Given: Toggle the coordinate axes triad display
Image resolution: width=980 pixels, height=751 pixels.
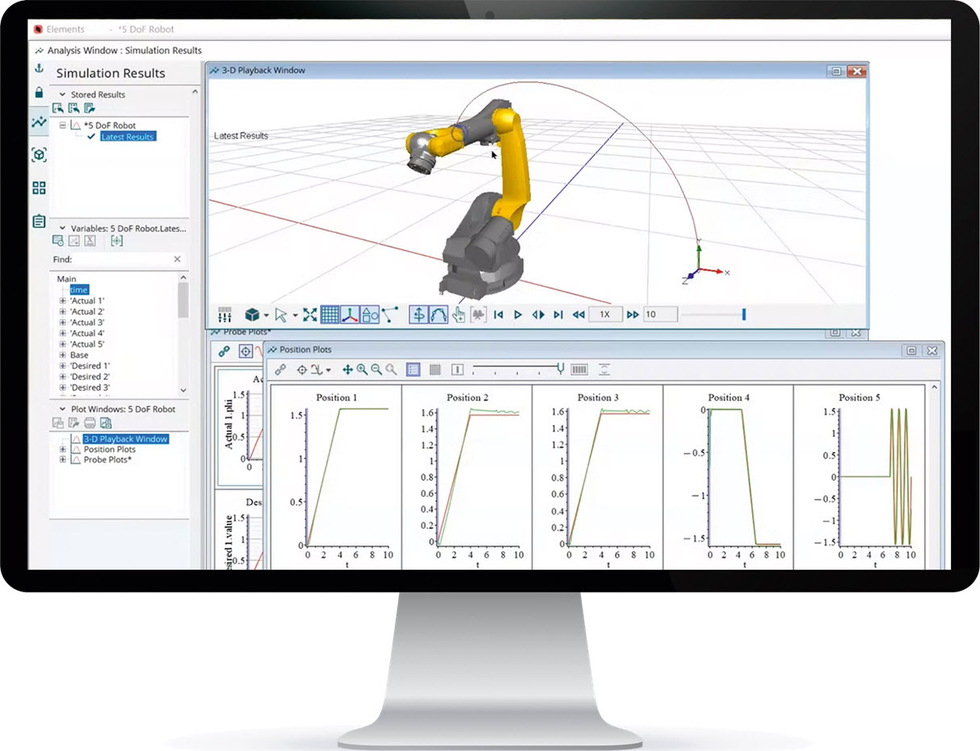Looking at the screenshot, I should click(350, 314).
